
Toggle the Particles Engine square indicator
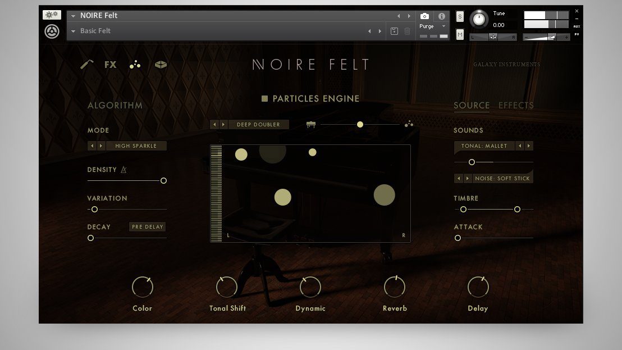pyautogui.click(x=264, y=98)
